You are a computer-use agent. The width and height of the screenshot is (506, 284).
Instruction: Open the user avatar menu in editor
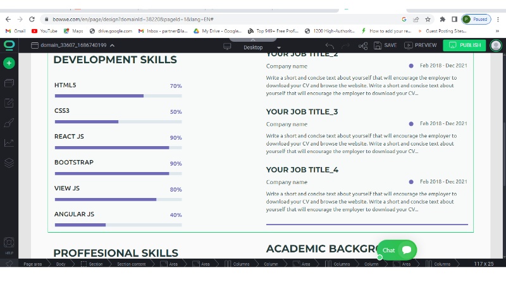click(496, 45)
